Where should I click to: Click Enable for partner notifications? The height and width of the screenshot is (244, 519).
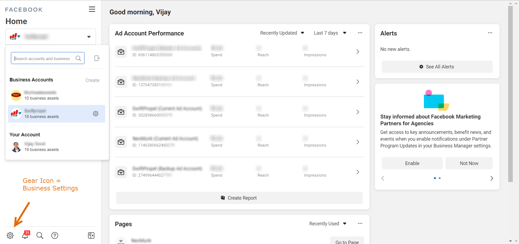[x=412, y=163]
